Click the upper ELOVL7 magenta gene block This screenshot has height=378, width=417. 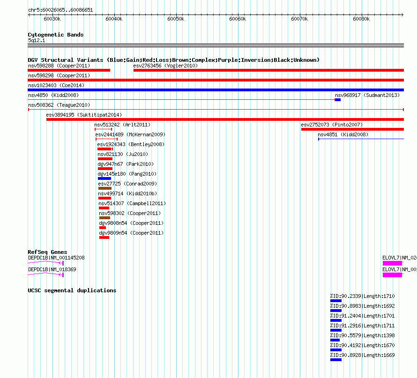392,263
